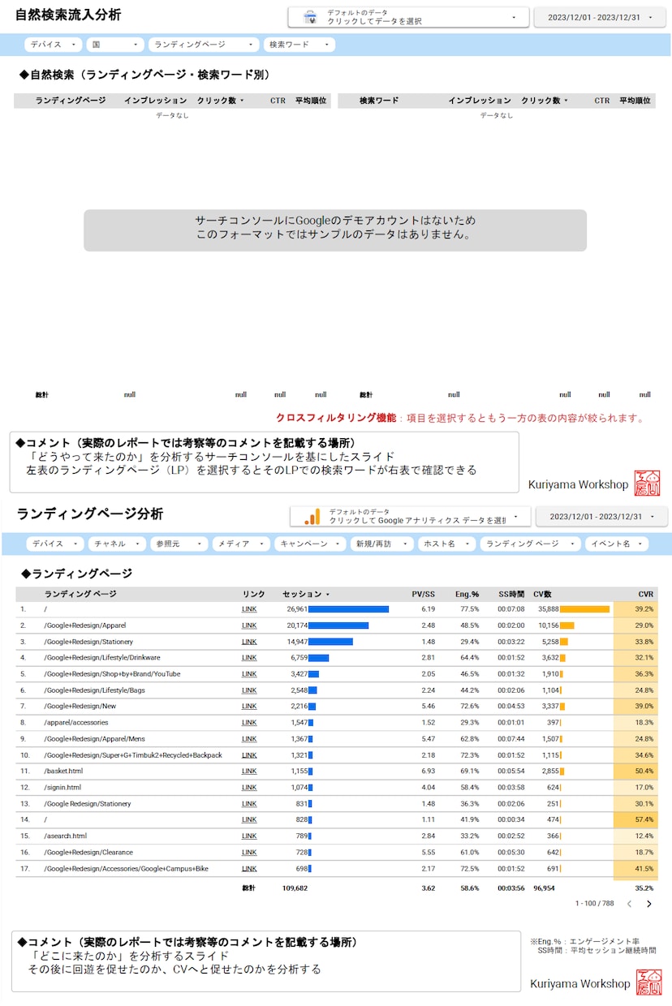The image size is (672, 1006).
Task: Click the Kuriyama Workshop red seal in the organic search section
Action: tap(647, 484)
